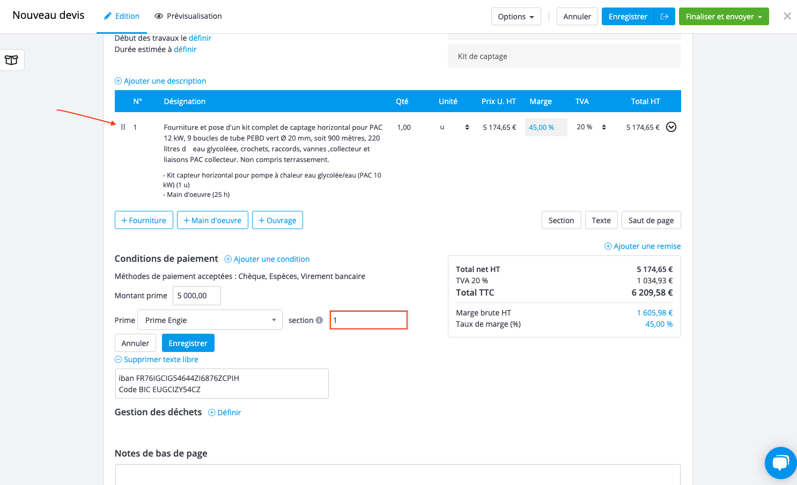The image size is (797, 485).
Task: Edit the 45,00 % margin field
Action: pyautogui.click(x=546, y=127)
